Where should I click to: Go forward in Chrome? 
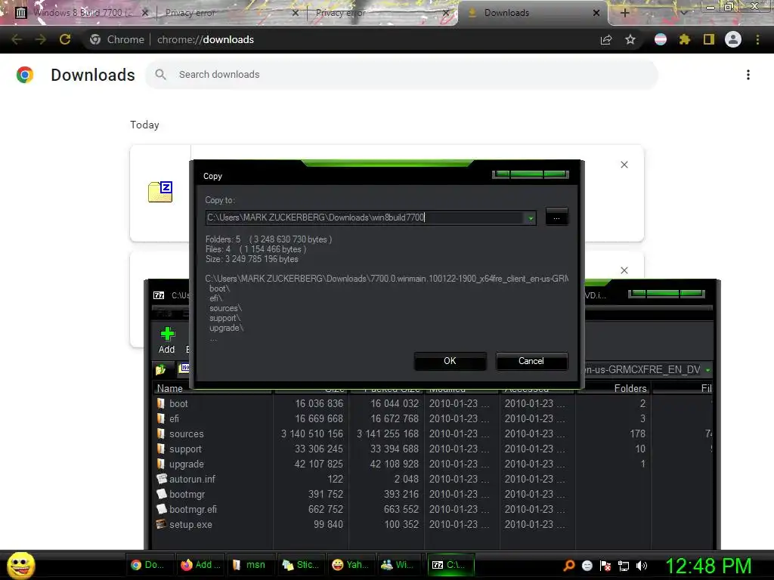[41, 39]
